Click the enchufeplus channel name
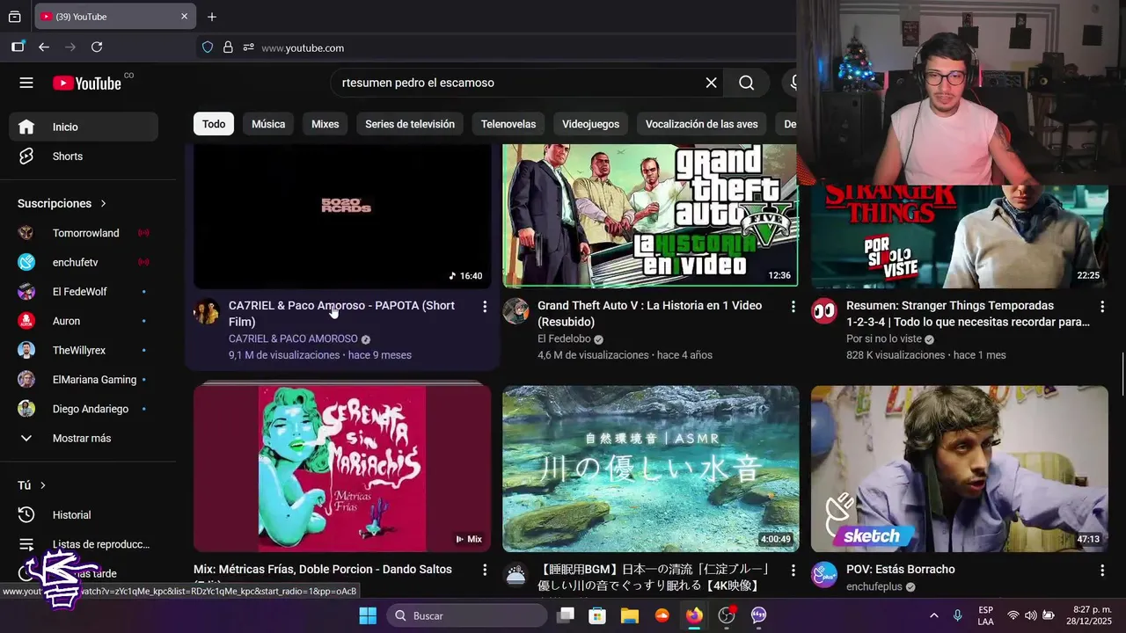The height and width of the screenshot is (633, 1126). coord(874,586)
